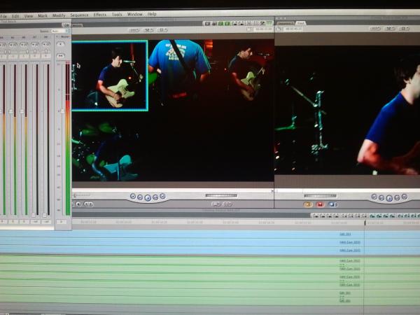Open the Canvas view mode dropdown

tap(405, 29)
